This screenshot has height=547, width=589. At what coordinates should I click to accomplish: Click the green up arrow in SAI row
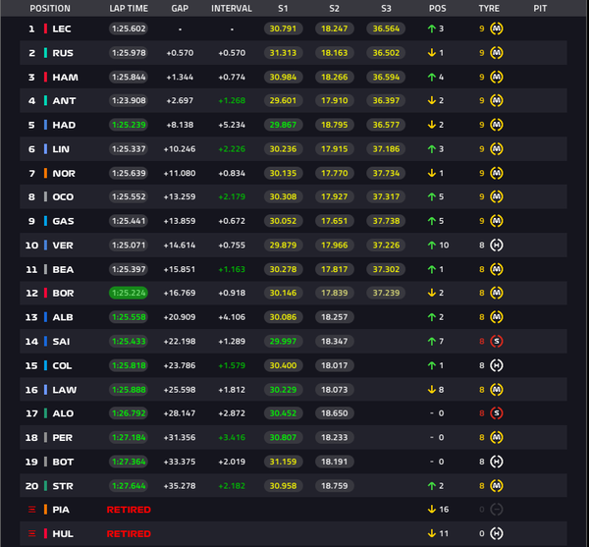pyautogui.click(x=432, y=341)
